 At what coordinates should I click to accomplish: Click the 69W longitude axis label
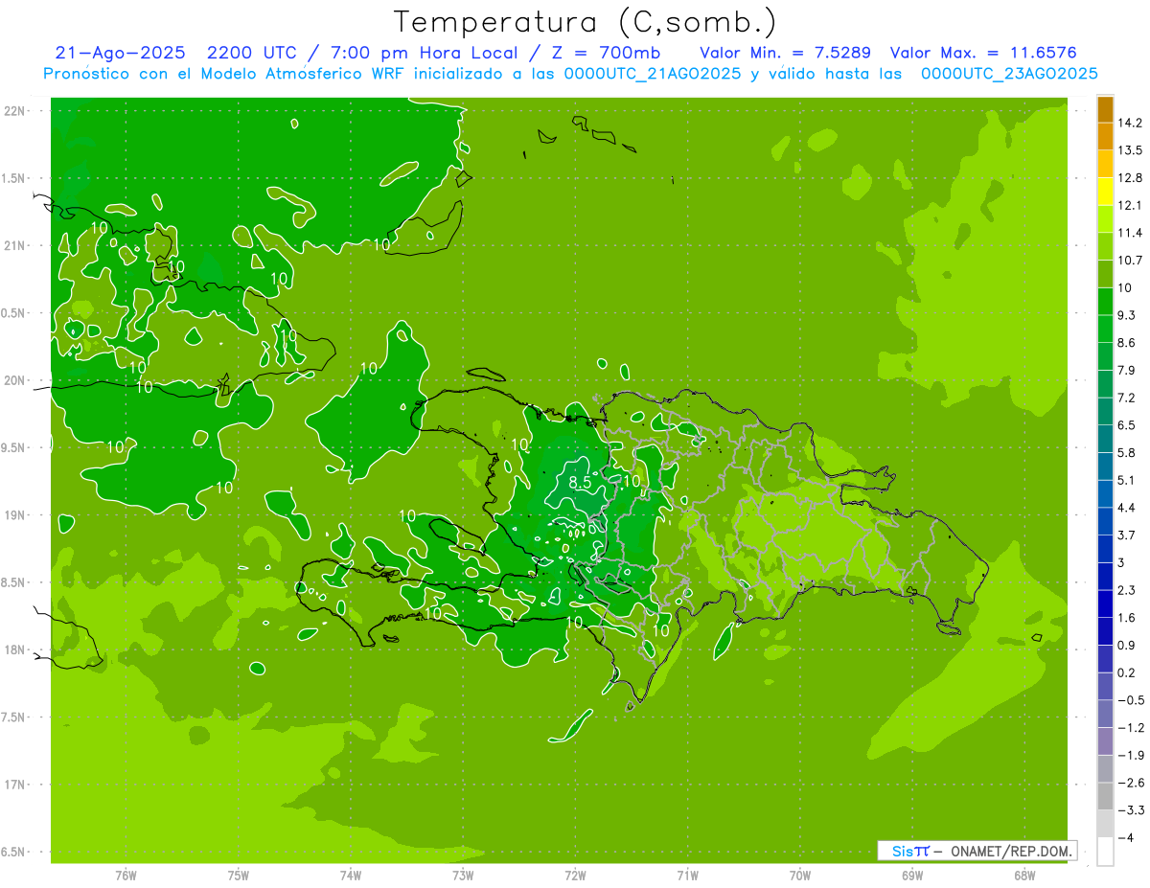tap(912, 876)
